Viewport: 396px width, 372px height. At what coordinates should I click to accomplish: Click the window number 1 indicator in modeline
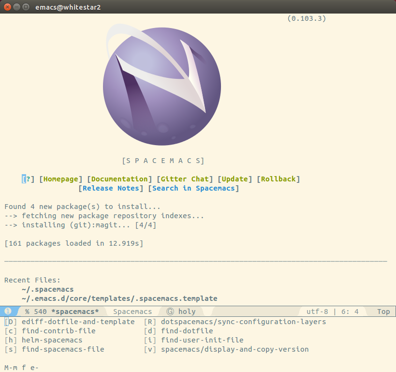coord(8,311)
